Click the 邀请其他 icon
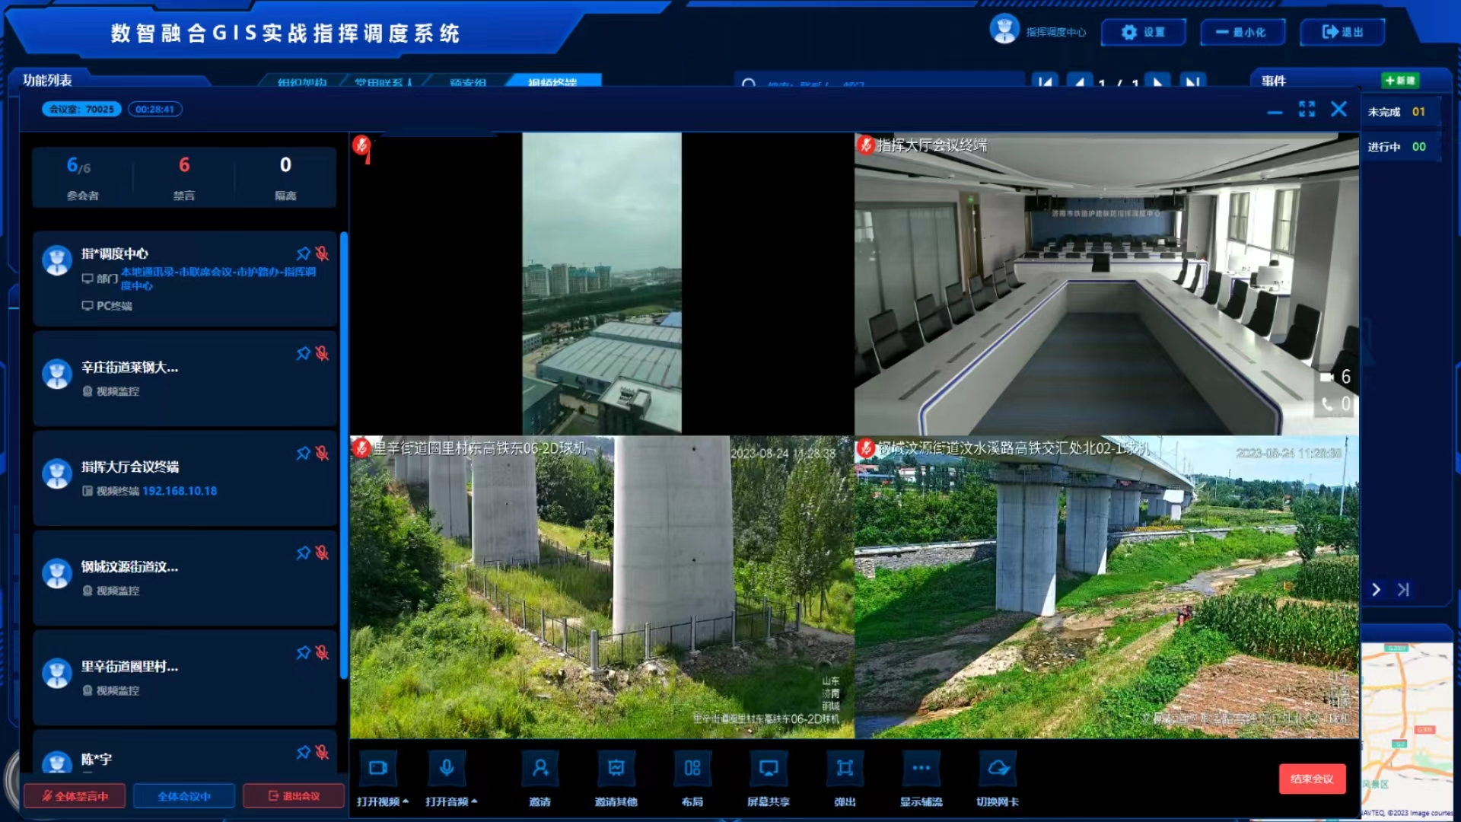 click(x=616, y=768)
